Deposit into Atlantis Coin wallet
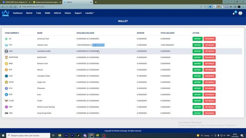This screenshot has height=138, width=246. pos(198,45)
